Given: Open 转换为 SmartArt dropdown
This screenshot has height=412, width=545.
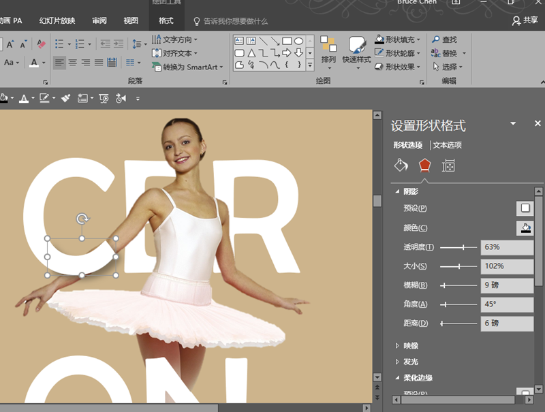Looking at the screenshot, I should tap(188, 67).
